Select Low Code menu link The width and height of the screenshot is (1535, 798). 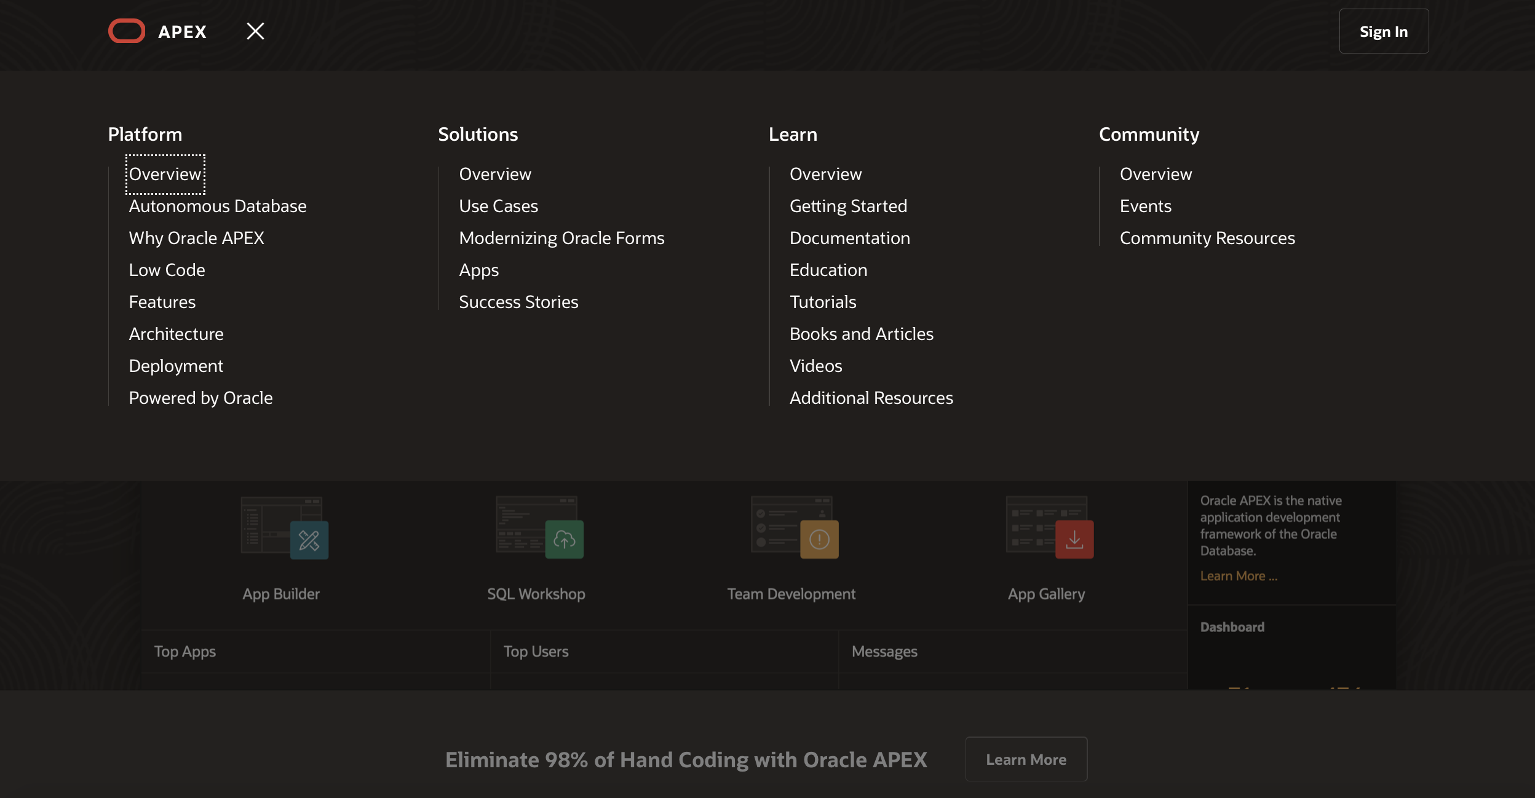(x=167, y=270)
